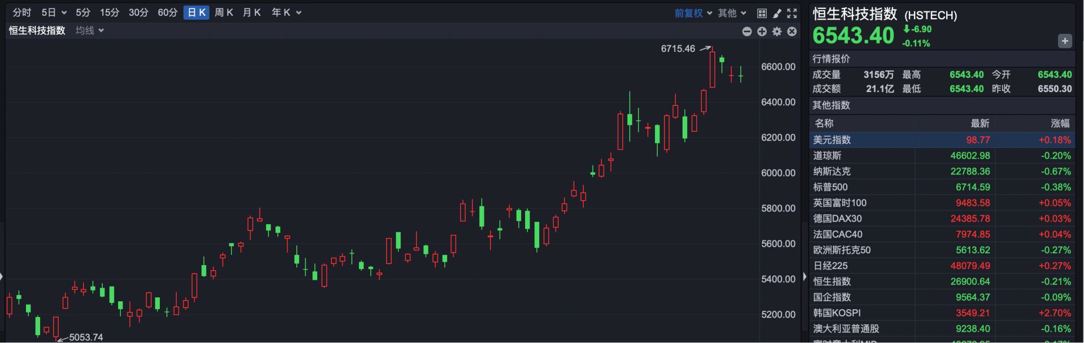This screenshot has height=343, width=1084.
Task: Click the 韩国KOSPI index entry
Action: pos(837,313)
